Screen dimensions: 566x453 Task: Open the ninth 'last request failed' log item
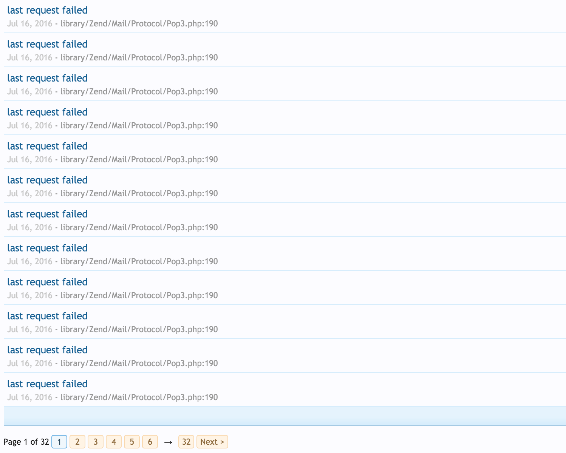pyautogui.click(x=47, y=282)
